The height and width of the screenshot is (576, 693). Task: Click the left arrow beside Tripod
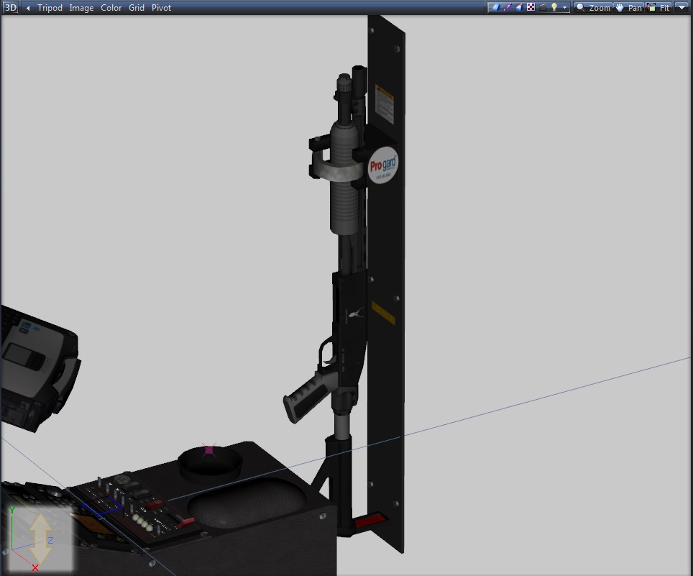[x=28, y=8]
